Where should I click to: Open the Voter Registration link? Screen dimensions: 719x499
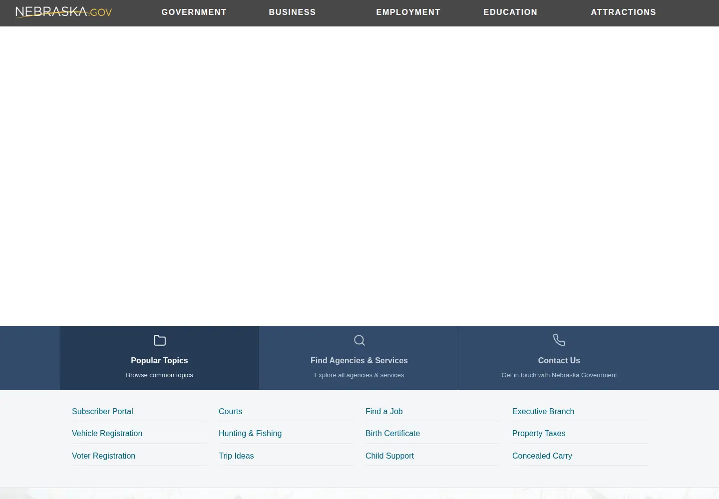tap(103, 456)
